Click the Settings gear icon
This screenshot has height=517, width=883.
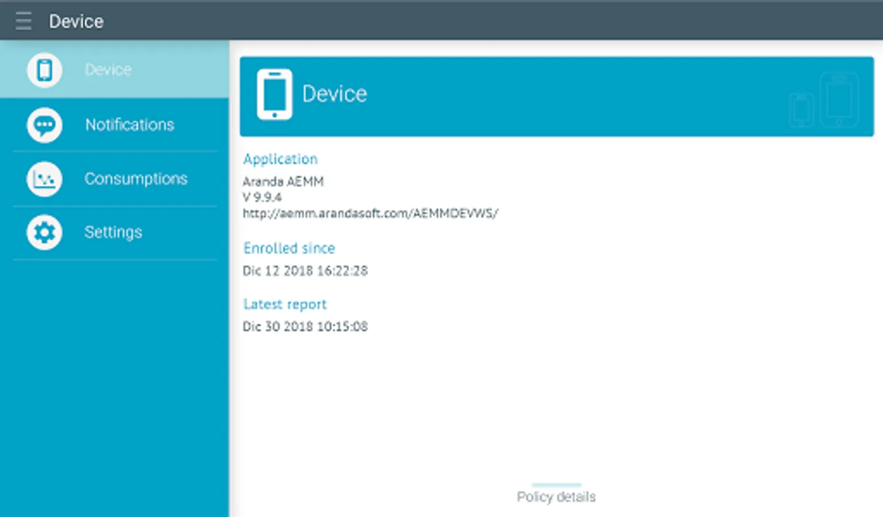pyautogui.click(x=44, y=232)
